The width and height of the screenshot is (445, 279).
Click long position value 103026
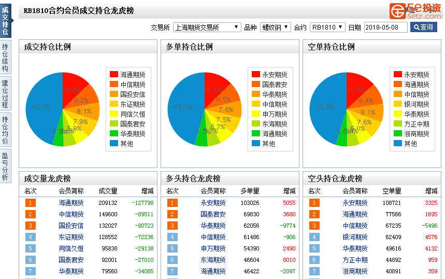[x=250, y=203]
